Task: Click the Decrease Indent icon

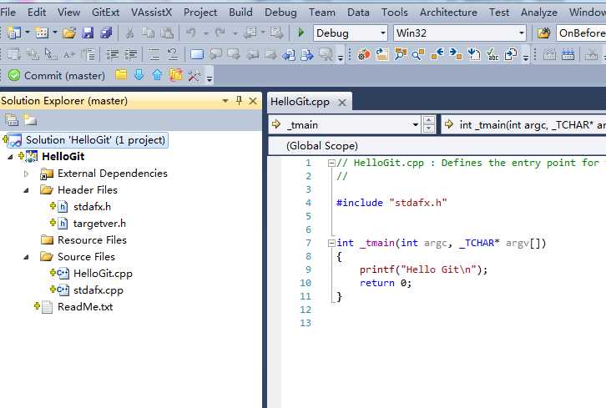Action: pyautogui.click(x=113, y=54)
